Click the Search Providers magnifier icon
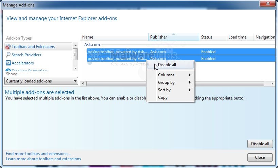 [8, 55]
